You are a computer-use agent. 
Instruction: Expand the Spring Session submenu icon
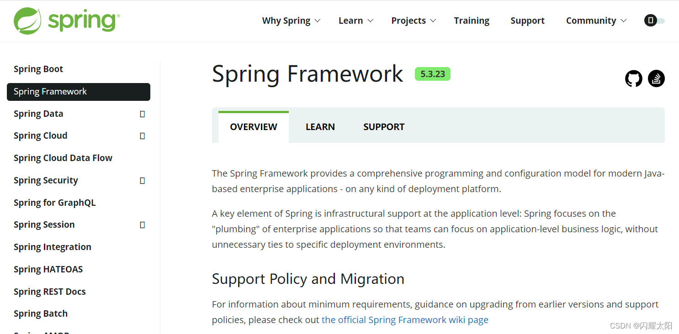pos(142,224)
